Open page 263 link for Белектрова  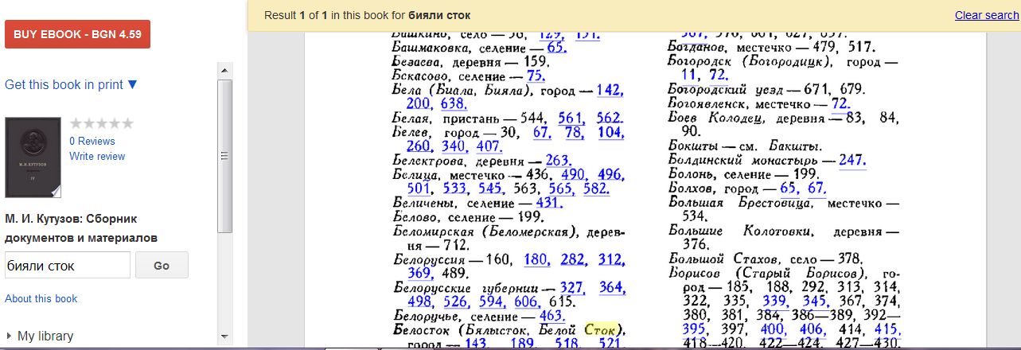coord(558,161)
